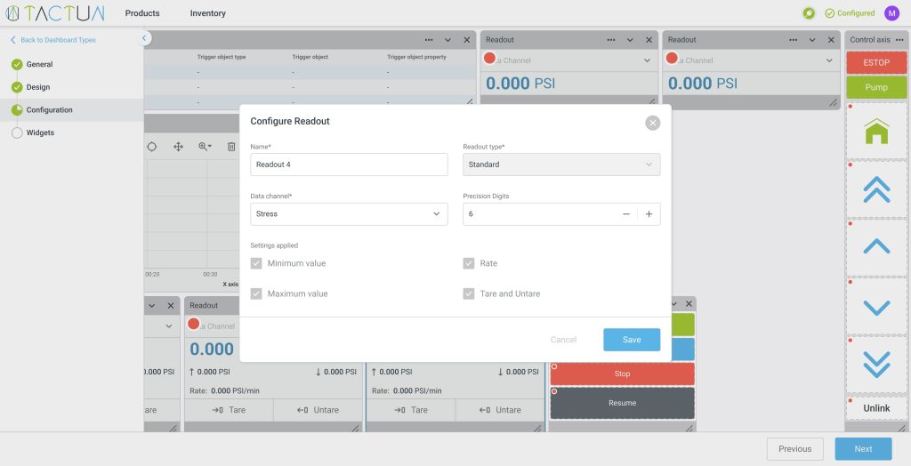Click Untare in bottom-left Readout widget
Screen dimensions: 911x466
click(318, 410)
